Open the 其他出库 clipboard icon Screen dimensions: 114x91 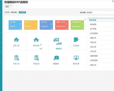click(x=36, y=58)
